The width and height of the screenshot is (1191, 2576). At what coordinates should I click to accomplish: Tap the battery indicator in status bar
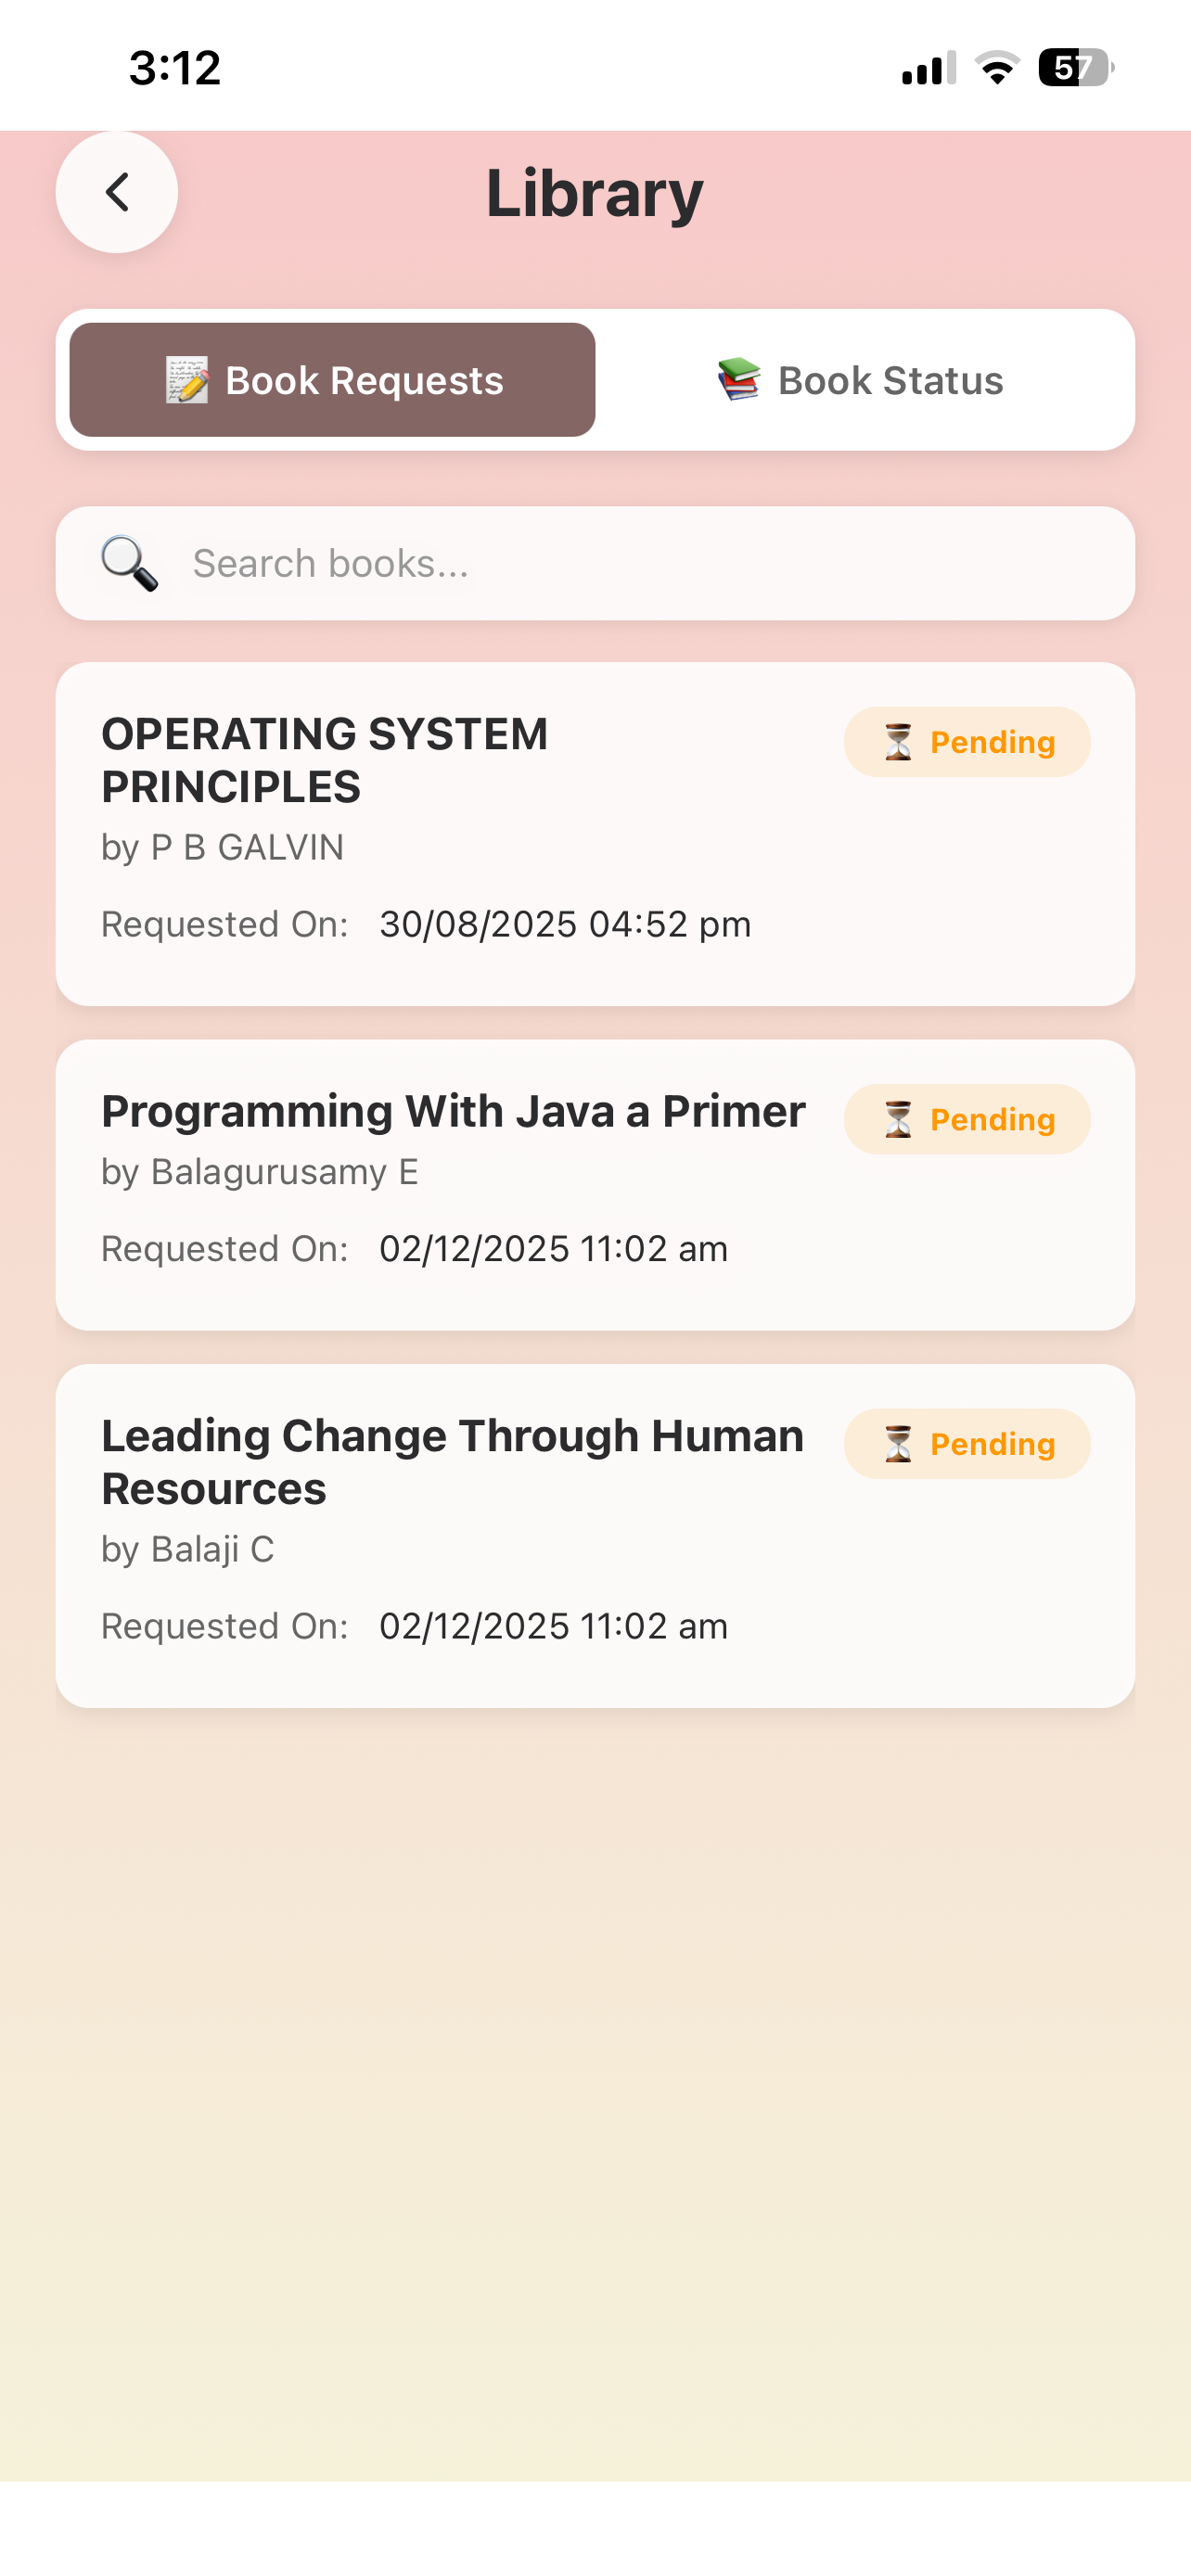tap(1076, 68)
